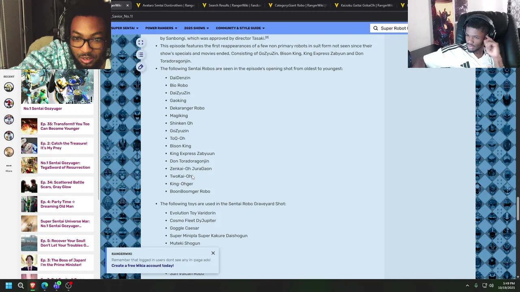Switch to the Search Results RangerWiki tab
The height and width of the screenshot is (292, 520).
coord(231,5)
